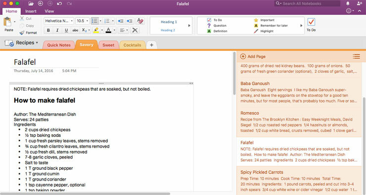Undo the last action
366x195 pixels.
point(59,3)
